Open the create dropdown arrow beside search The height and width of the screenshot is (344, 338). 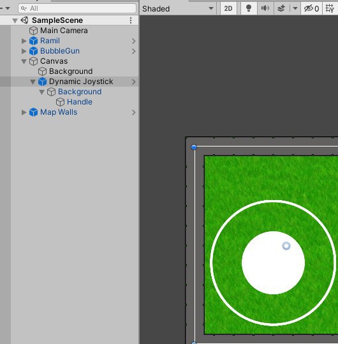point(8,8)
